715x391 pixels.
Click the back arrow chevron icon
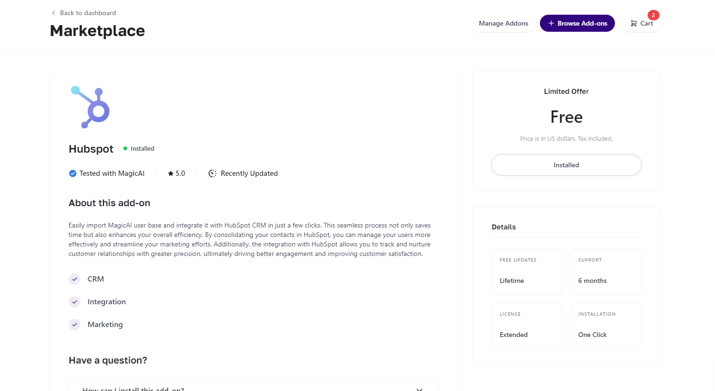point(54,13)
